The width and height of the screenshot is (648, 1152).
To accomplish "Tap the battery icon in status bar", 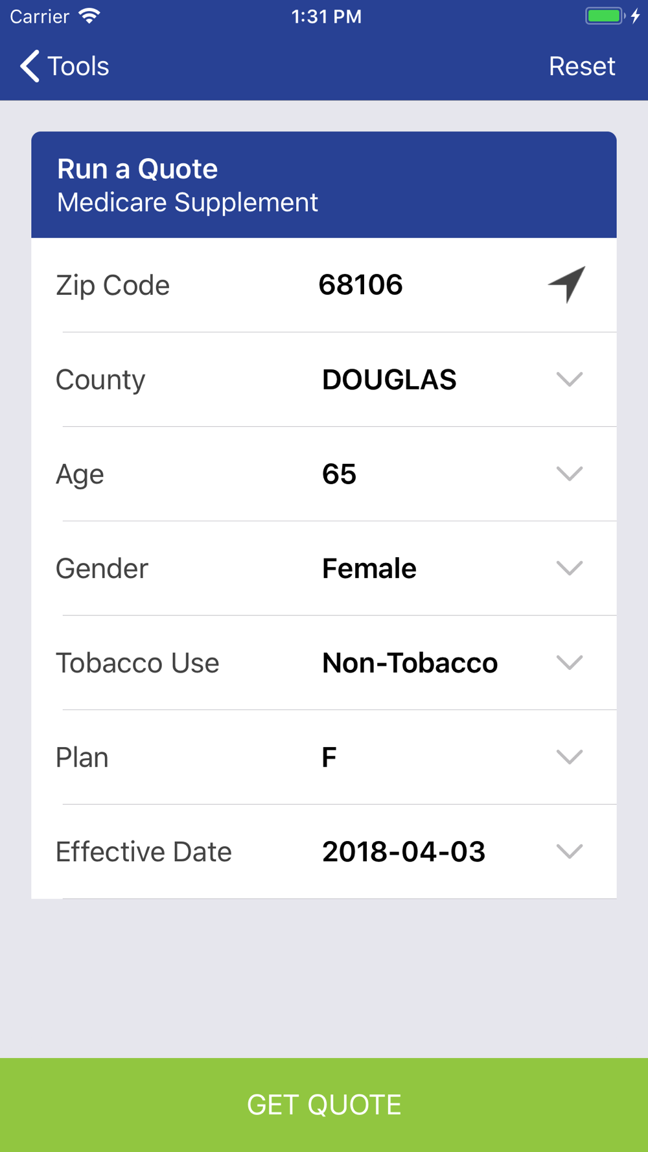I will (605, 16).
